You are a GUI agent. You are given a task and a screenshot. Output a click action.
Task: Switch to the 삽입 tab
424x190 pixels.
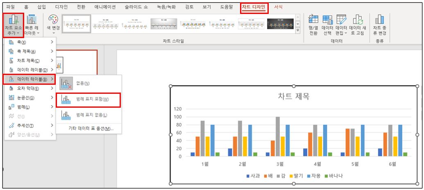pyautogui.click(x=42, y=7)
